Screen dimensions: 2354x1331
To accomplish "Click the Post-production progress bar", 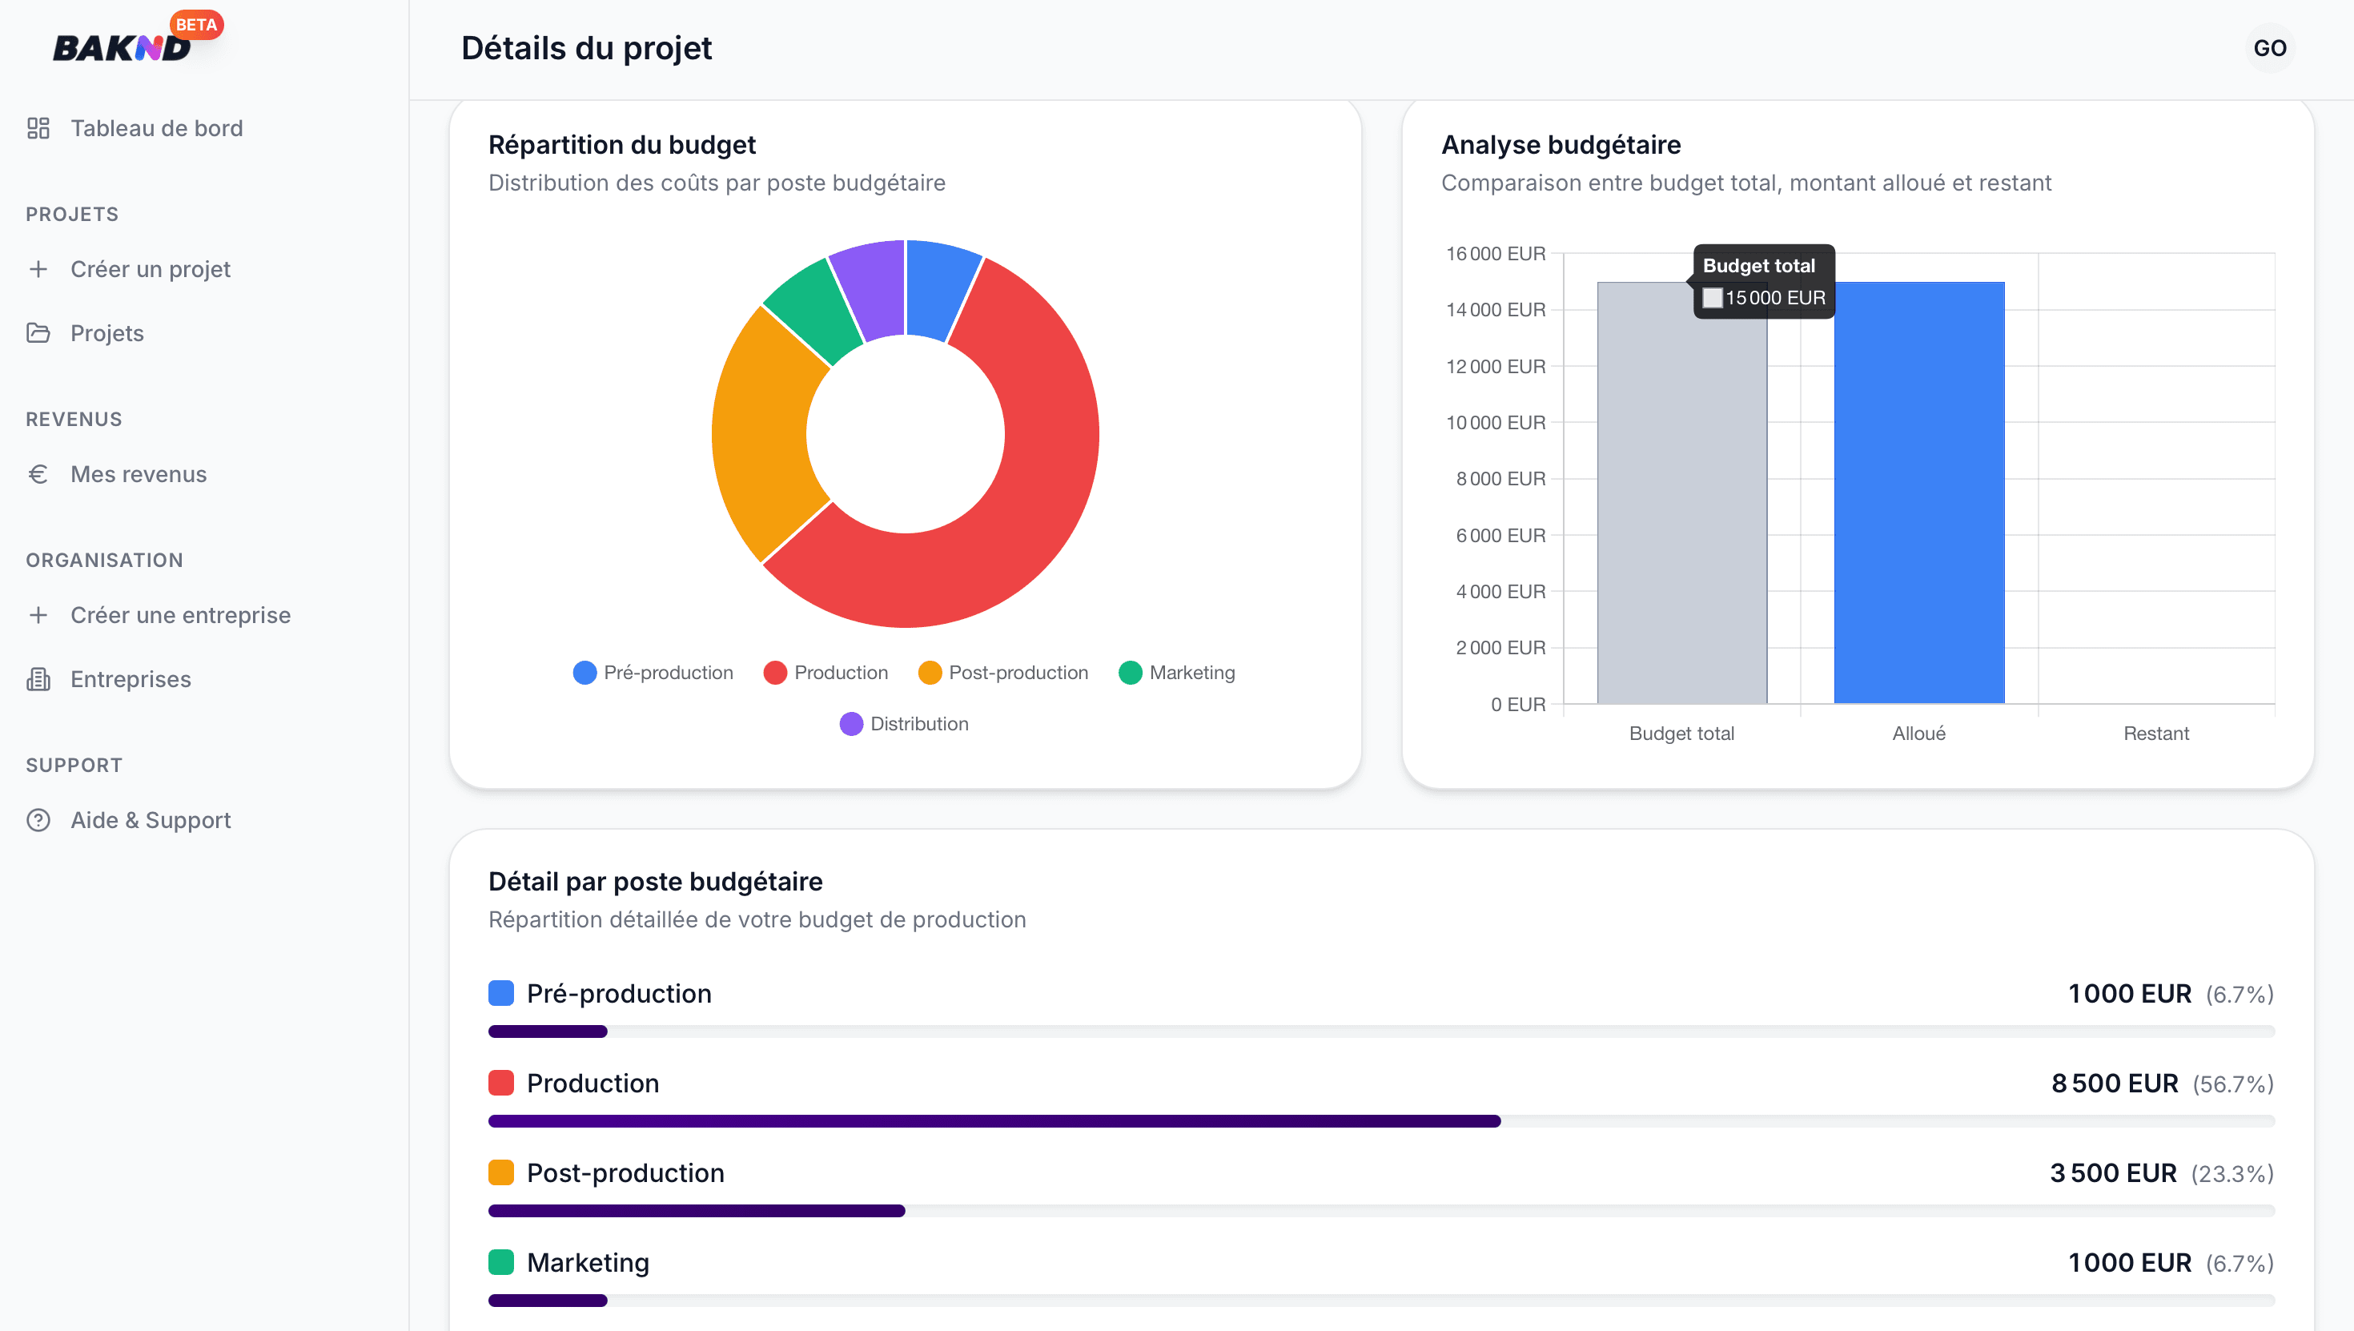I will [x=1381, y=1210].
